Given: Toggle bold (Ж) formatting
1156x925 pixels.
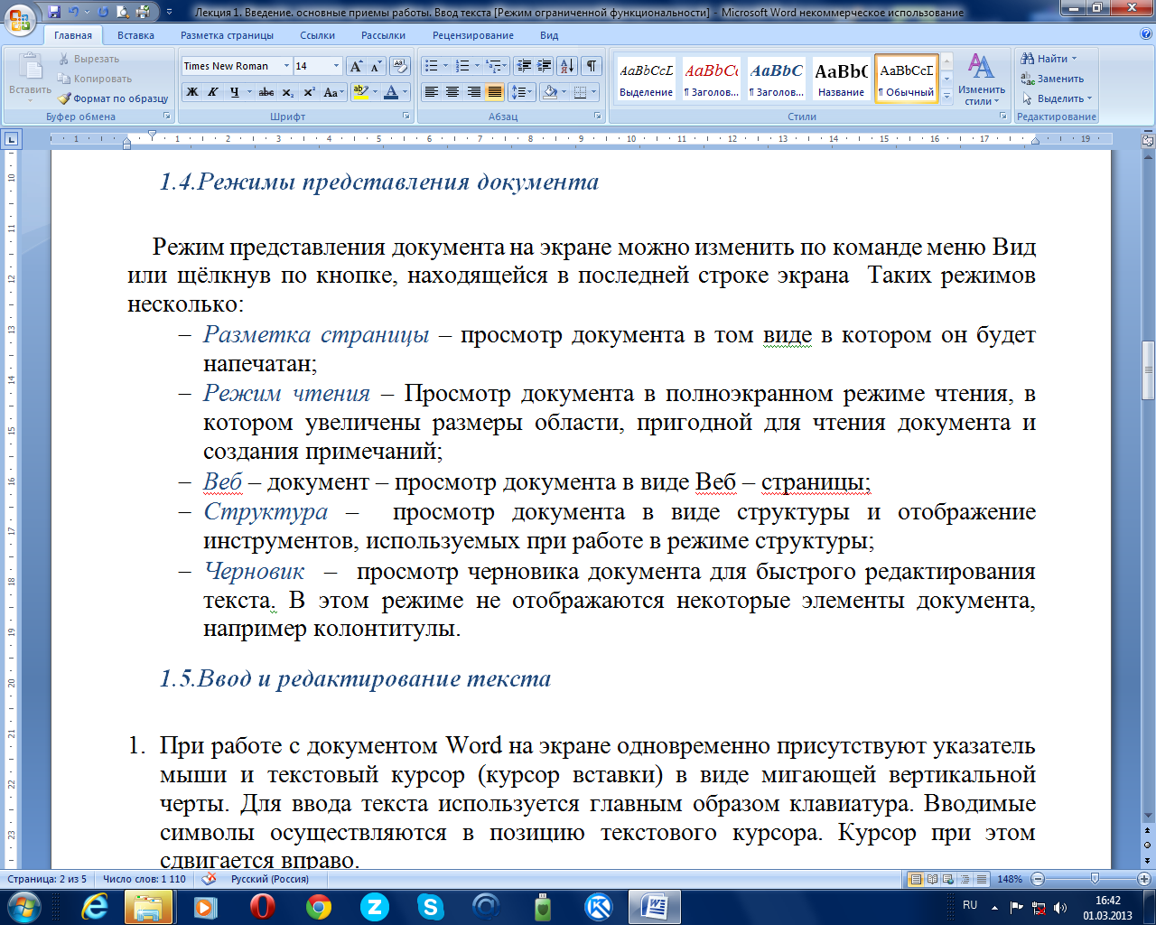Looking at the screenshot, I should click(x=191, y=92).
